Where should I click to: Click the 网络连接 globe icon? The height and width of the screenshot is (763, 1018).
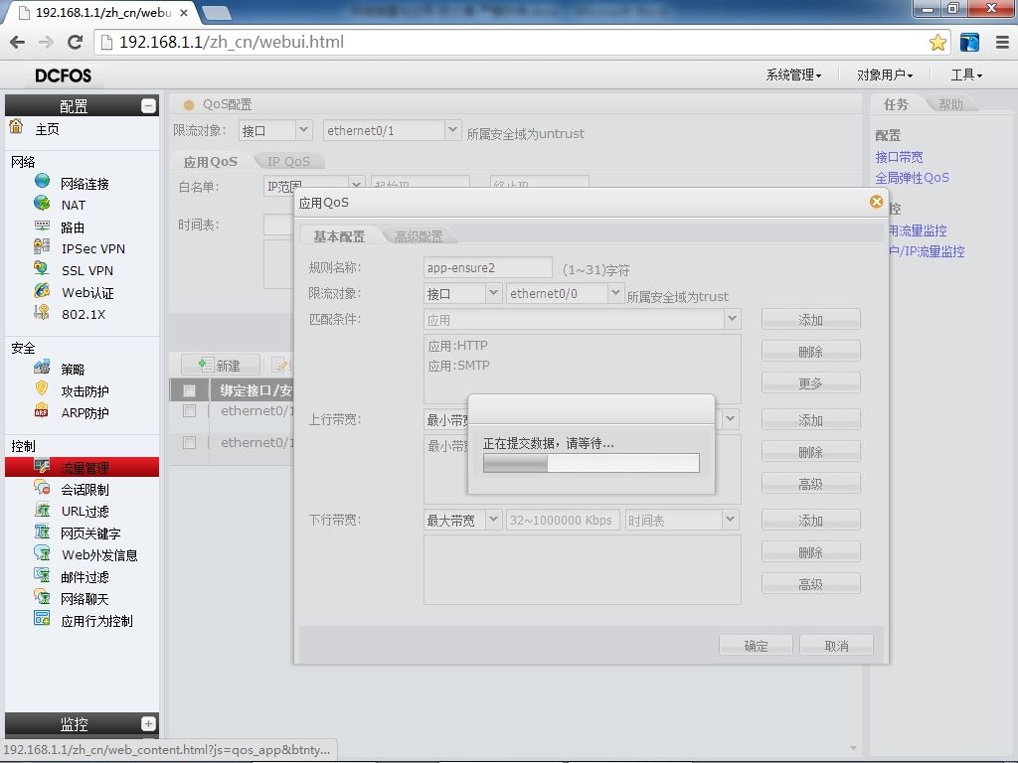(x=42, y=181)
